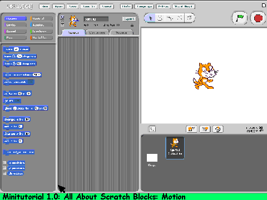Image resolution: width=267 pixels, height=200 pixels.
Task: Open the Extras button menu
Action: point(164,7)
